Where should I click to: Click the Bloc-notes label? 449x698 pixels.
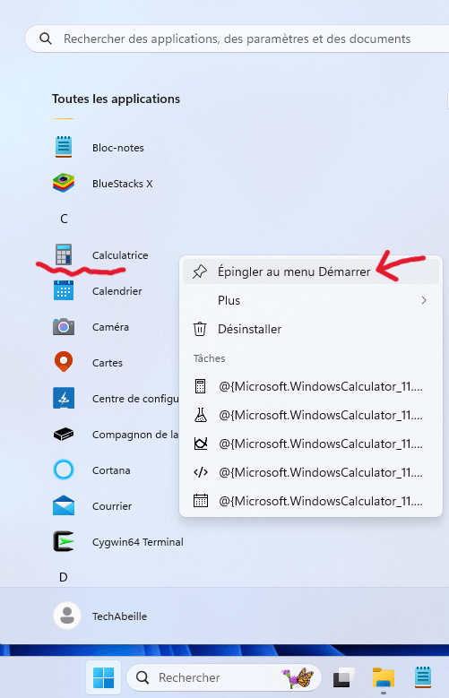pyautogui.click(x=118, y=148)
